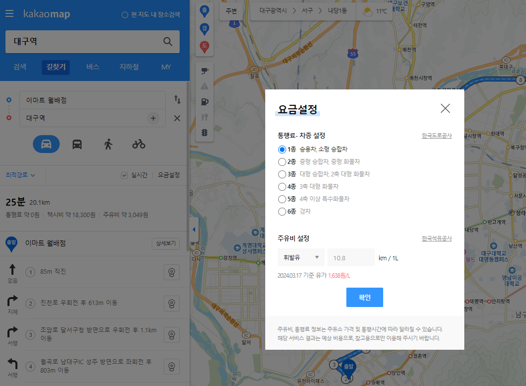
Task: Add a waypoint with plus button
Action: coord(153,118)
